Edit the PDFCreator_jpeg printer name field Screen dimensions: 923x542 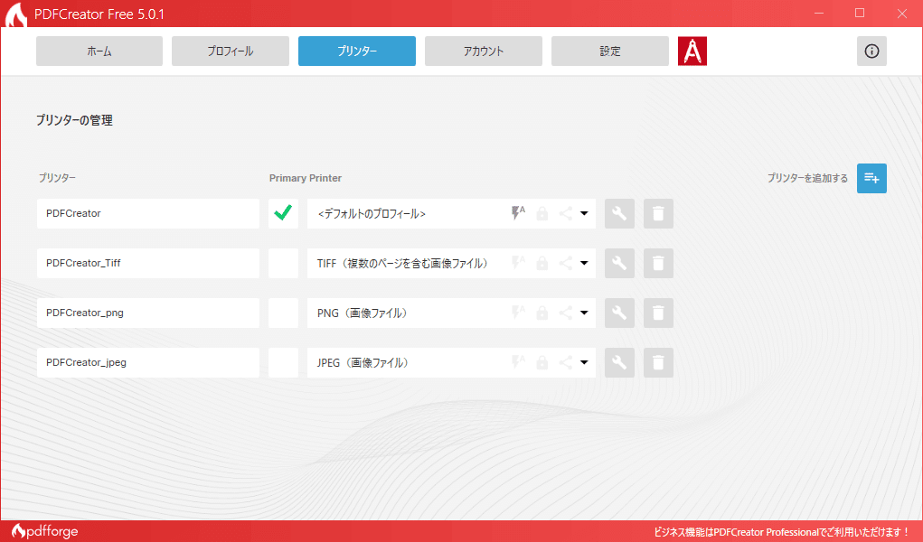point(147,362)
